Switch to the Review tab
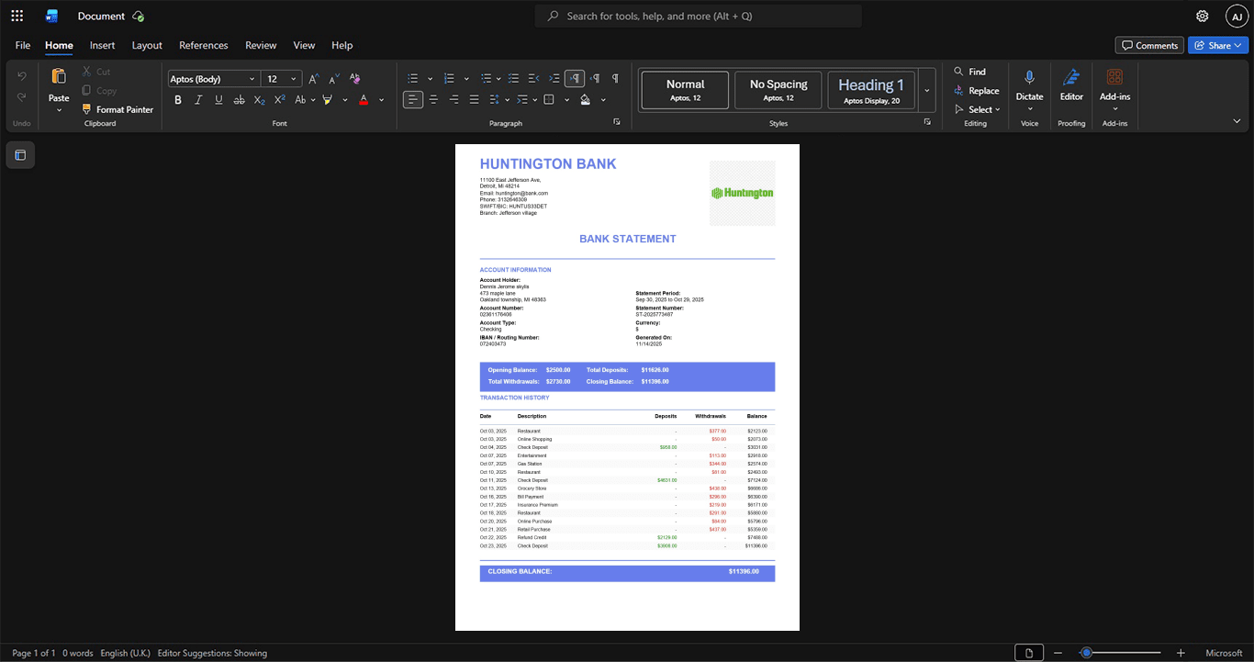This screenshot has width=1254, height=662. pos(261,45)
